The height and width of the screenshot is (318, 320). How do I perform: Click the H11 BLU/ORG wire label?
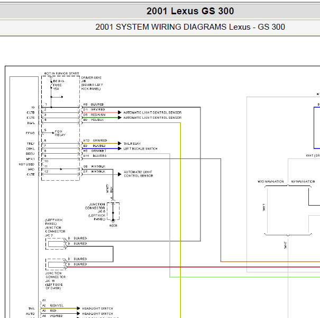pyautogui.click(x=95, y=156)
